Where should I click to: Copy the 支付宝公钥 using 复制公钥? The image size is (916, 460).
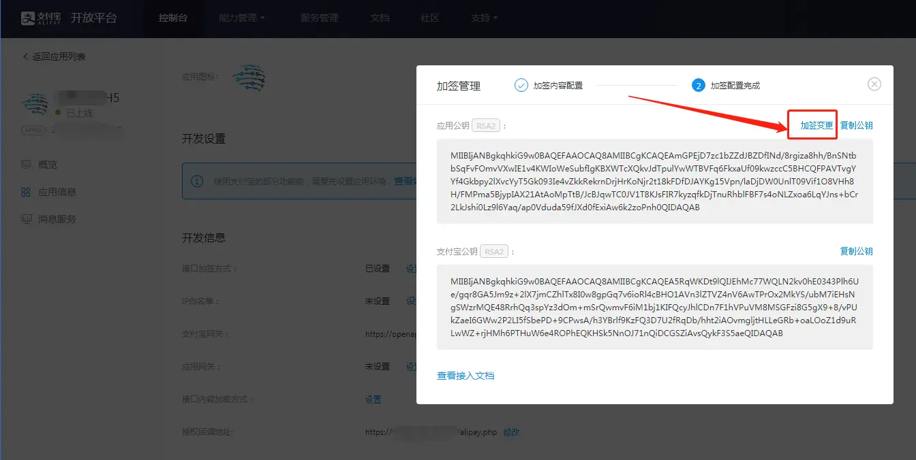(856, 251)
